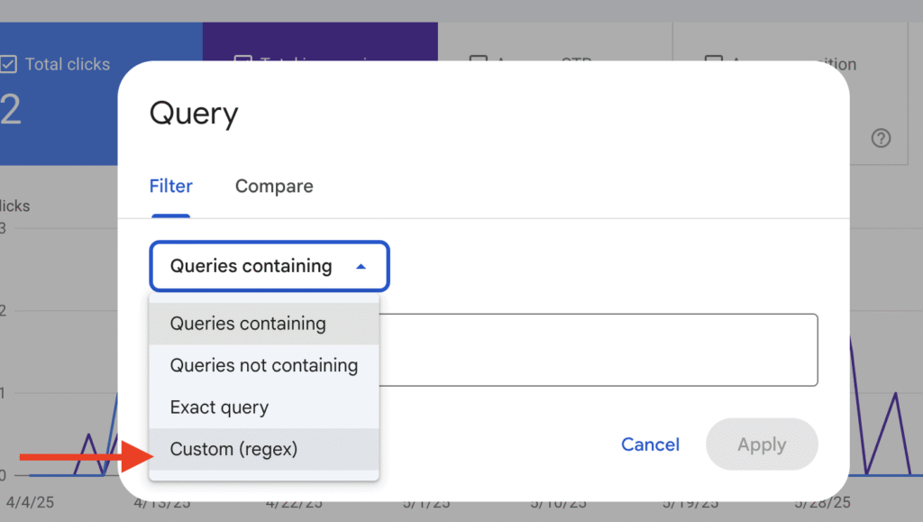Click the Cancel button

click(650, 444)
